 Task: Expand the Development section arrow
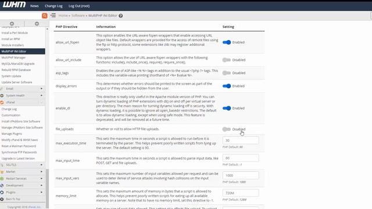tap(41, 185)
